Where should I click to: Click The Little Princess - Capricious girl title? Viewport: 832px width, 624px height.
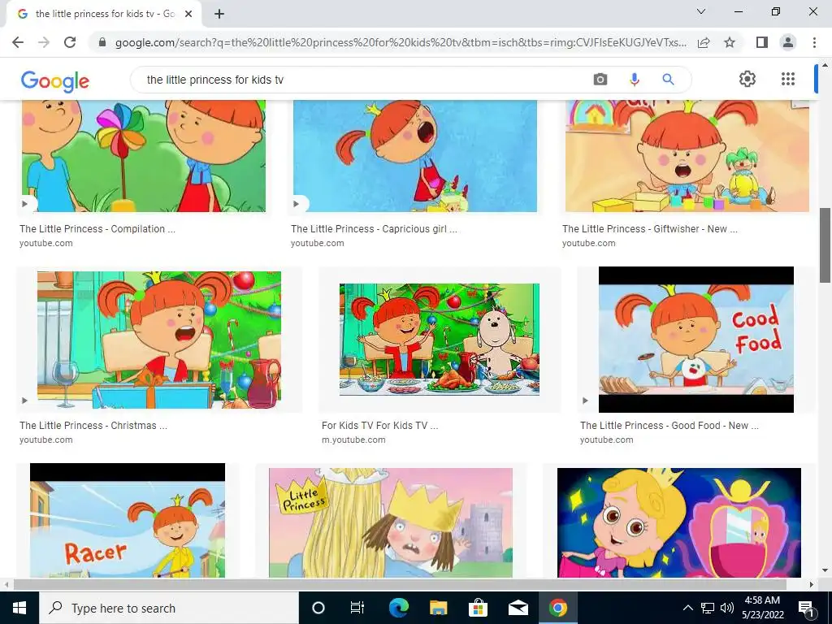point(374,228)
